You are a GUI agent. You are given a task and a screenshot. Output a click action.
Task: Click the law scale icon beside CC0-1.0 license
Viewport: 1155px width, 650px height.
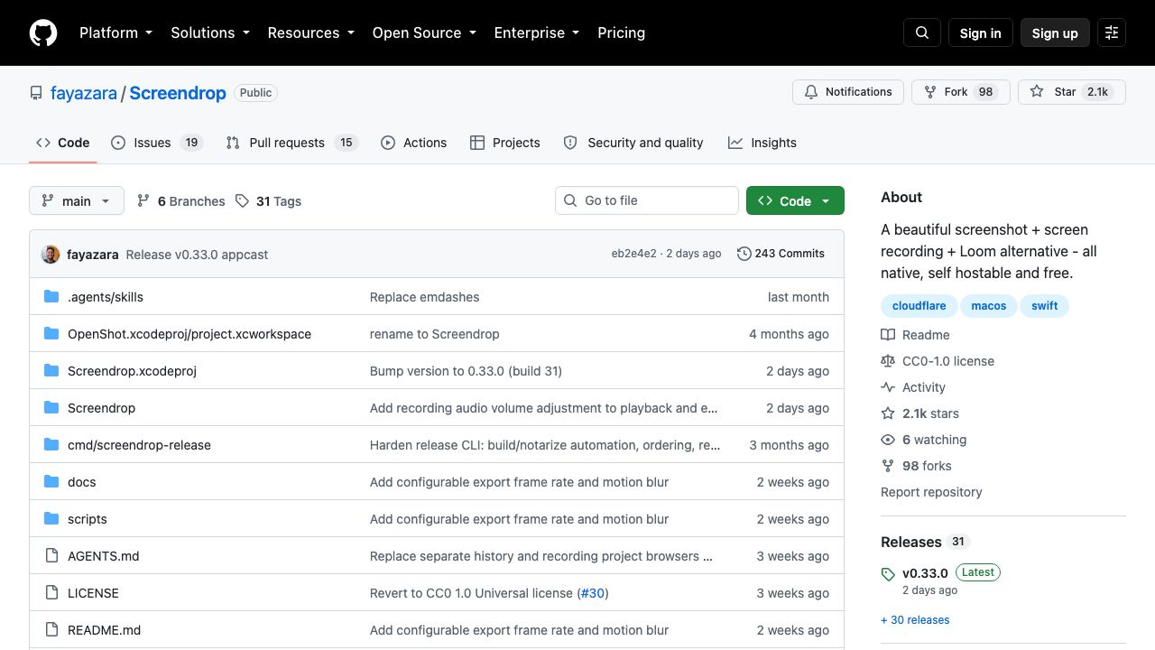(888, 361)
